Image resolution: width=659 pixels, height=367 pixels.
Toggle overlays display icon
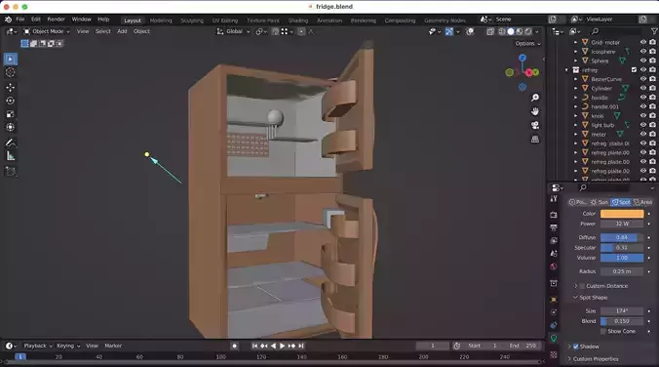pyautogui.click(x=470, y=31)
